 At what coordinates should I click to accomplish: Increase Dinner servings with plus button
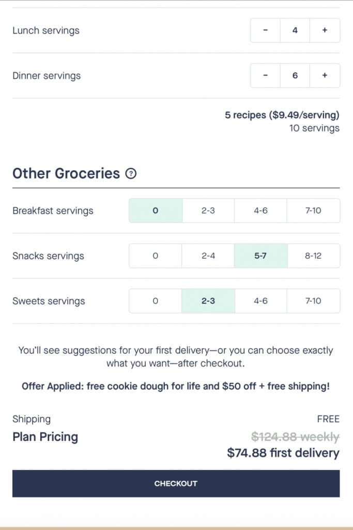pos(325,76)
